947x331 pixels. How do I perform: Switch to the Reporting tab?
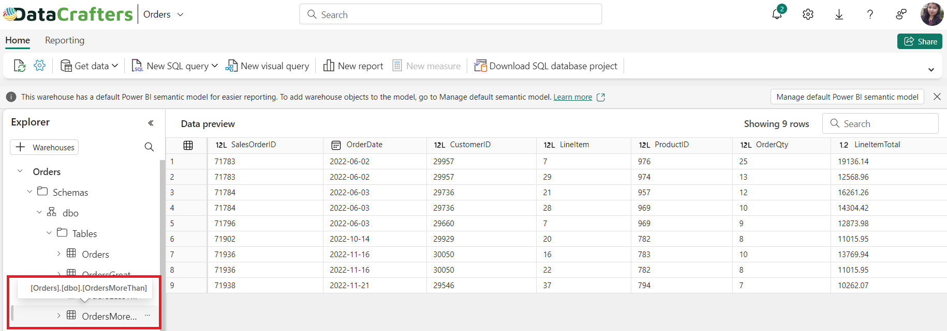point(65,40)
